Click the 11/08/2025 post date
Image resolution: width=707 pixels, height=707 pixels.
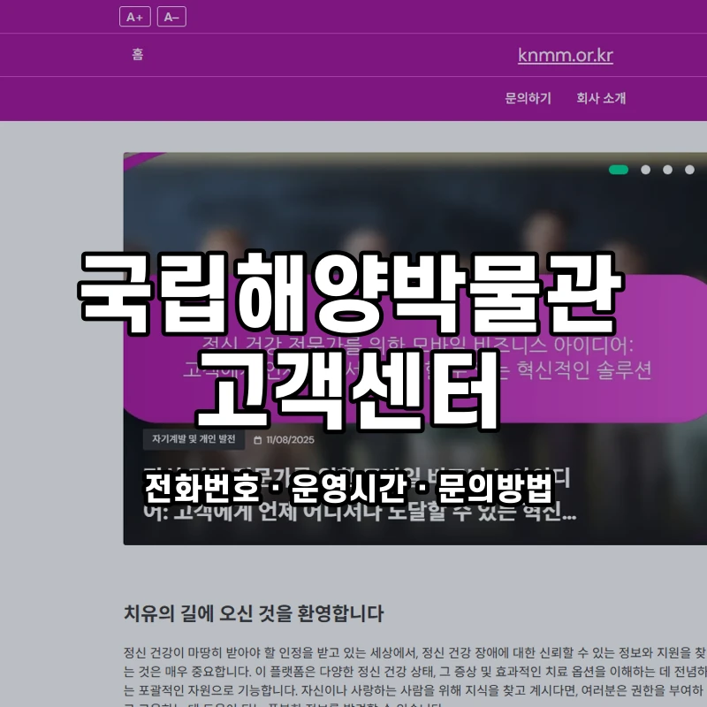290,439
